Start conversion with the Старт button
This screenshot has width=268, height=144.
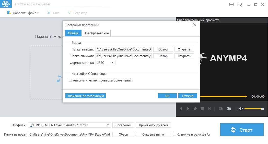242,130
